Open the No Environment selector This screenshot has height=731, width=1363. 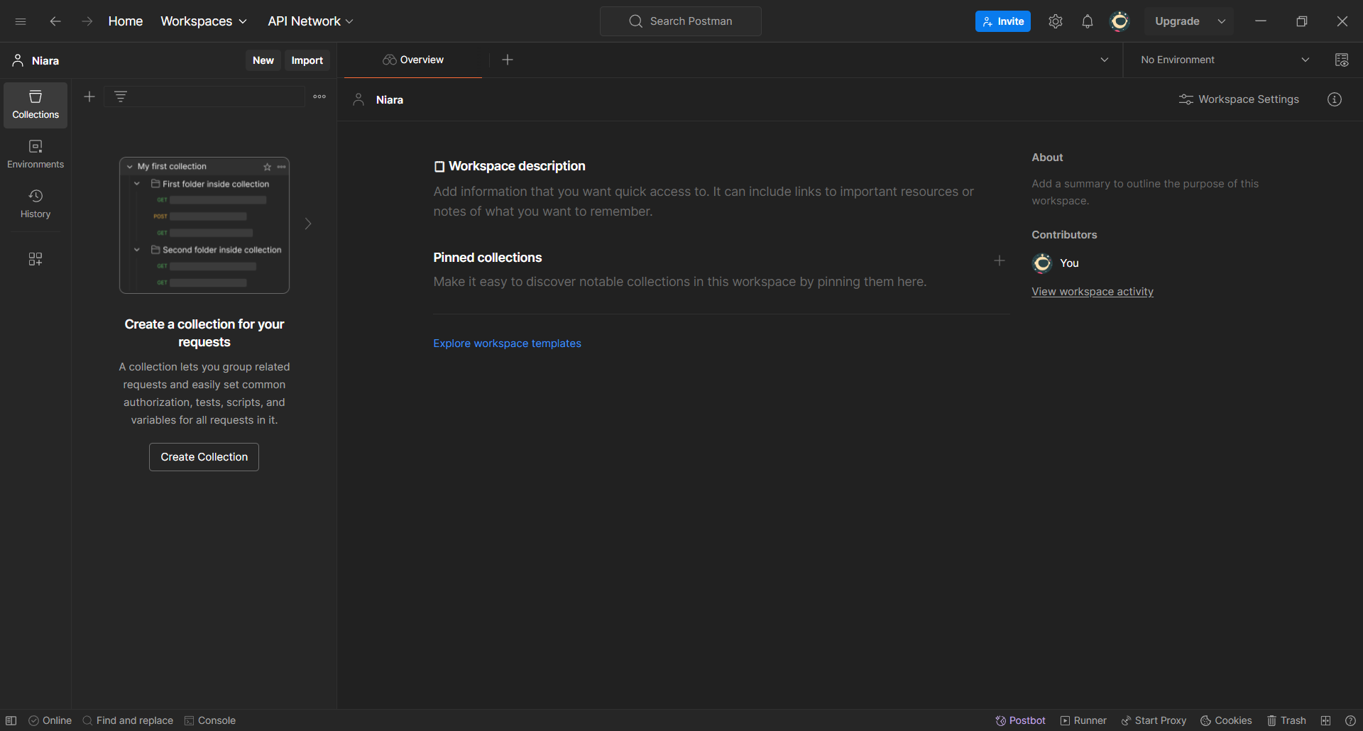coord(1225,60)
